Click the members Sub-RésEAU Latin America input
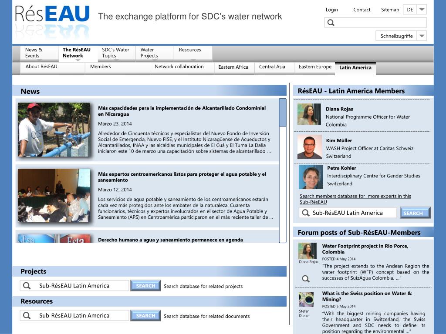Viewport: 446px width, 334px height. 348,213
